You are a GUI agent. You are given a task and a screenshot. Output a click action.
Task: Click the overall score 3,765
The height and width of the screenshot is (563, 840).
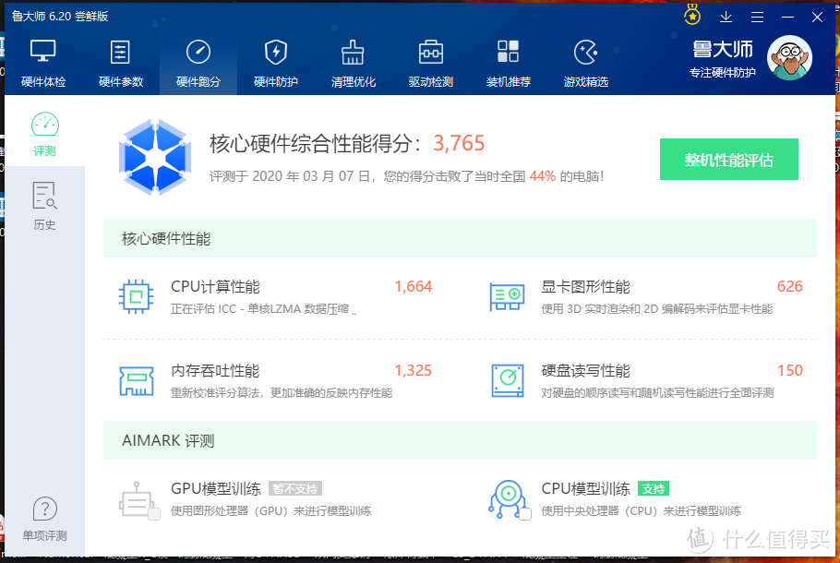[x=459, y=143]
